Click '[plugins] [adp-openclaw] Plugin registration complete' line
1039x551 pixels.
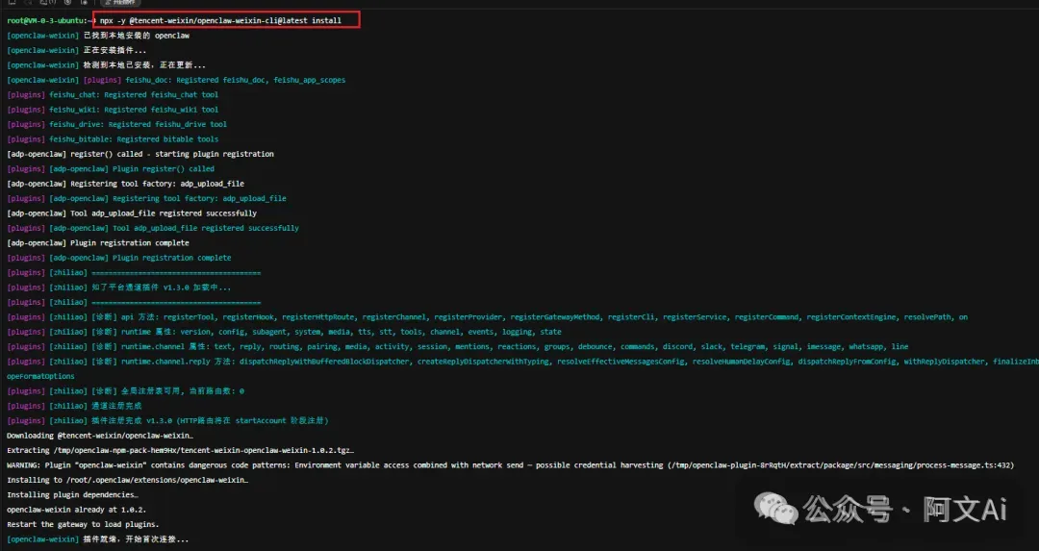click(x=119, y=259)
